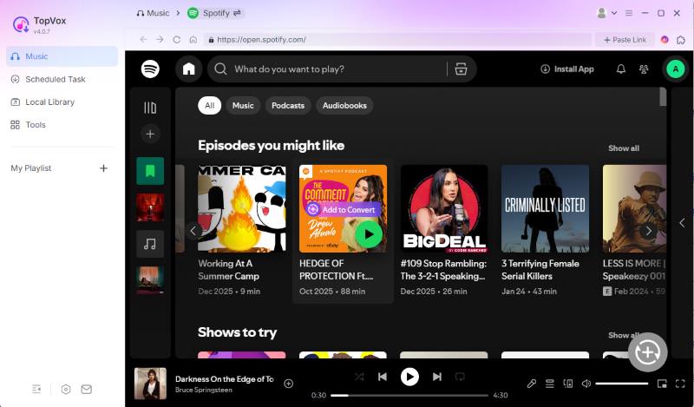Click the Music breadcrumb

tap(154, 13)
